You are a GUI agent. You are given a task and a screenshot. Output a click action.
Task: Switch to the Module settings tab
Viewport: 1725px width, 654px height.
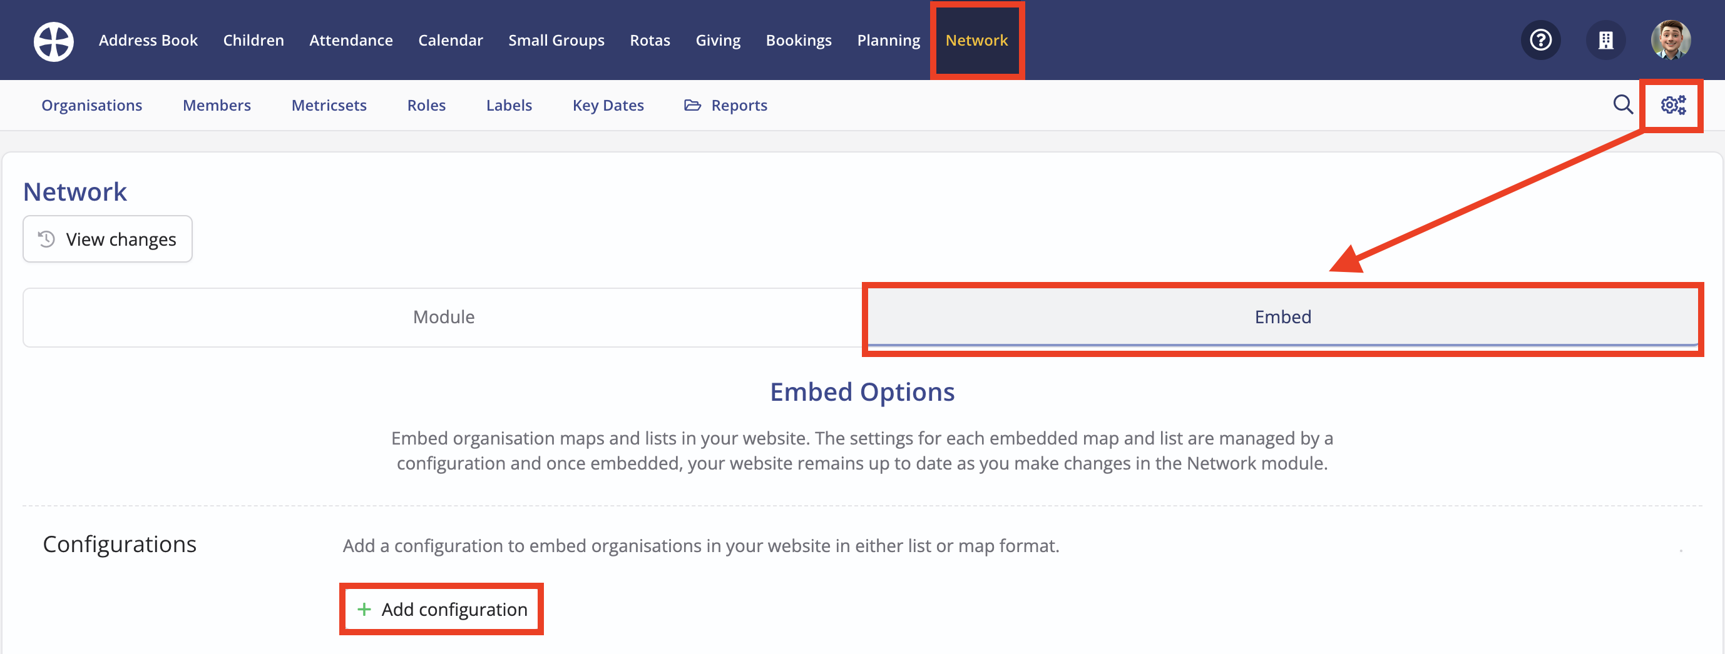tap(444, 317)
